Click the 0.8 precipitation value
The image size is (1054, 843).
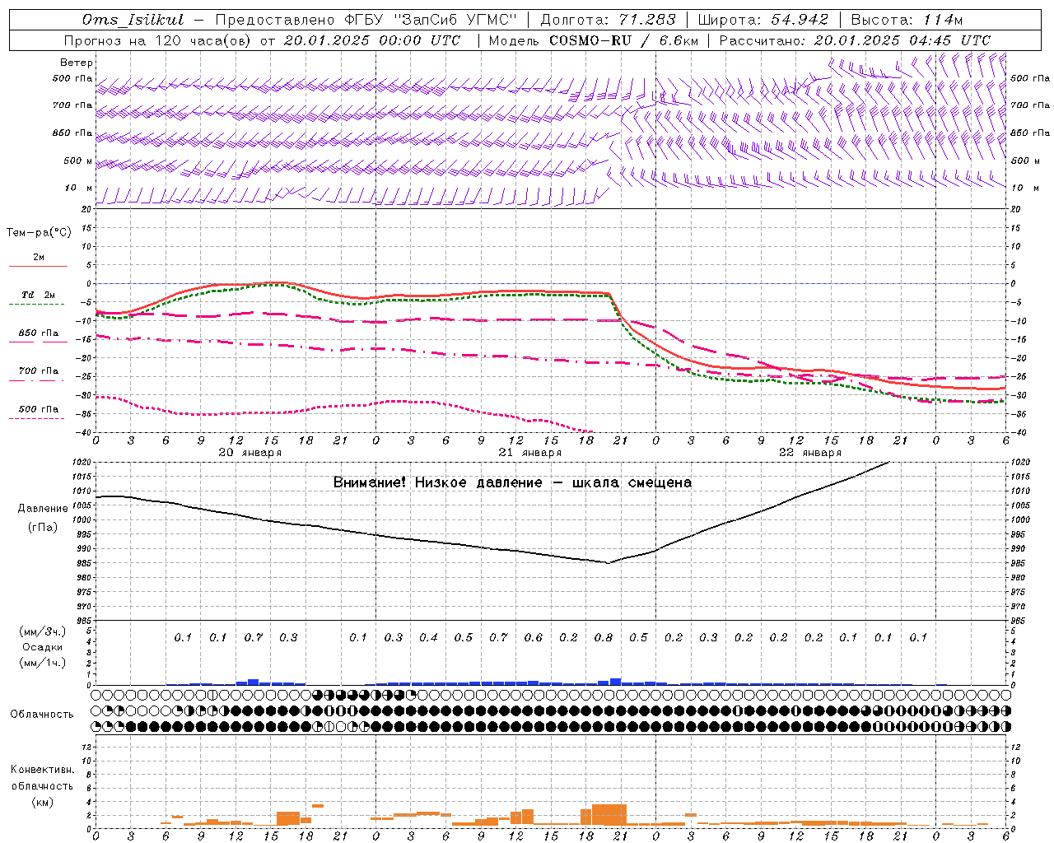coord(604,637)
